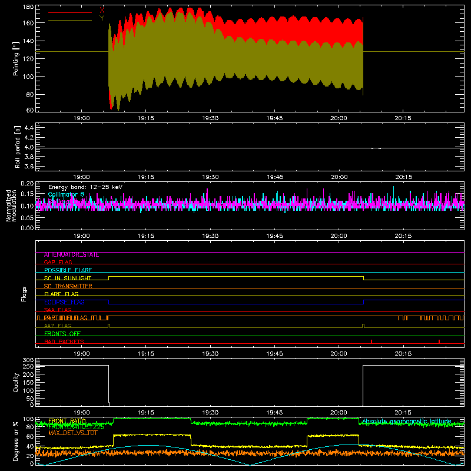Click the POSSIBLE_FLARE flag label
The height and width of the screenshot is (471, 471).
[x=68, y=270]
